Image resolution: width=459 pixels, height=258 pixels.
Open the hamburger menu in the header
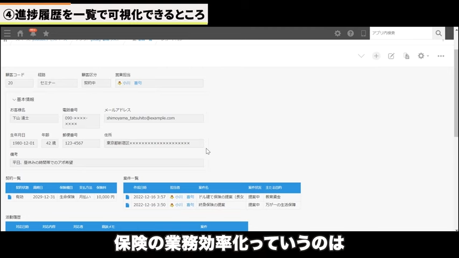point(8,33)
